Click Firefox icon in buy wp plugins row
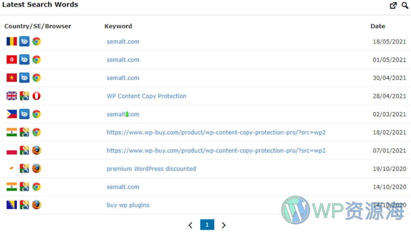 click(37, 205)
